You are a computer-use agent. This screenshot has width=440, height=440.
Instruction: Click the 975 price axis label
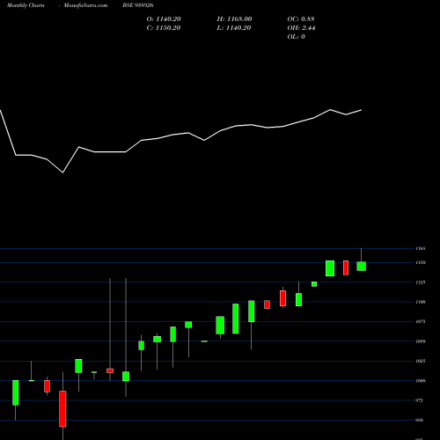[420, 400]
